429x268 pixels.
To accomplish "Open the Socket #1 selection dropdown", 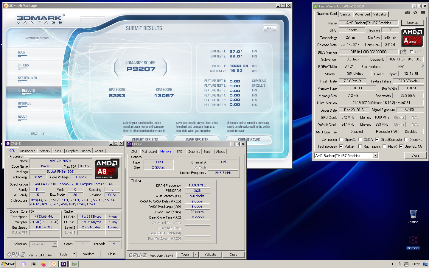I will point(55,244).
